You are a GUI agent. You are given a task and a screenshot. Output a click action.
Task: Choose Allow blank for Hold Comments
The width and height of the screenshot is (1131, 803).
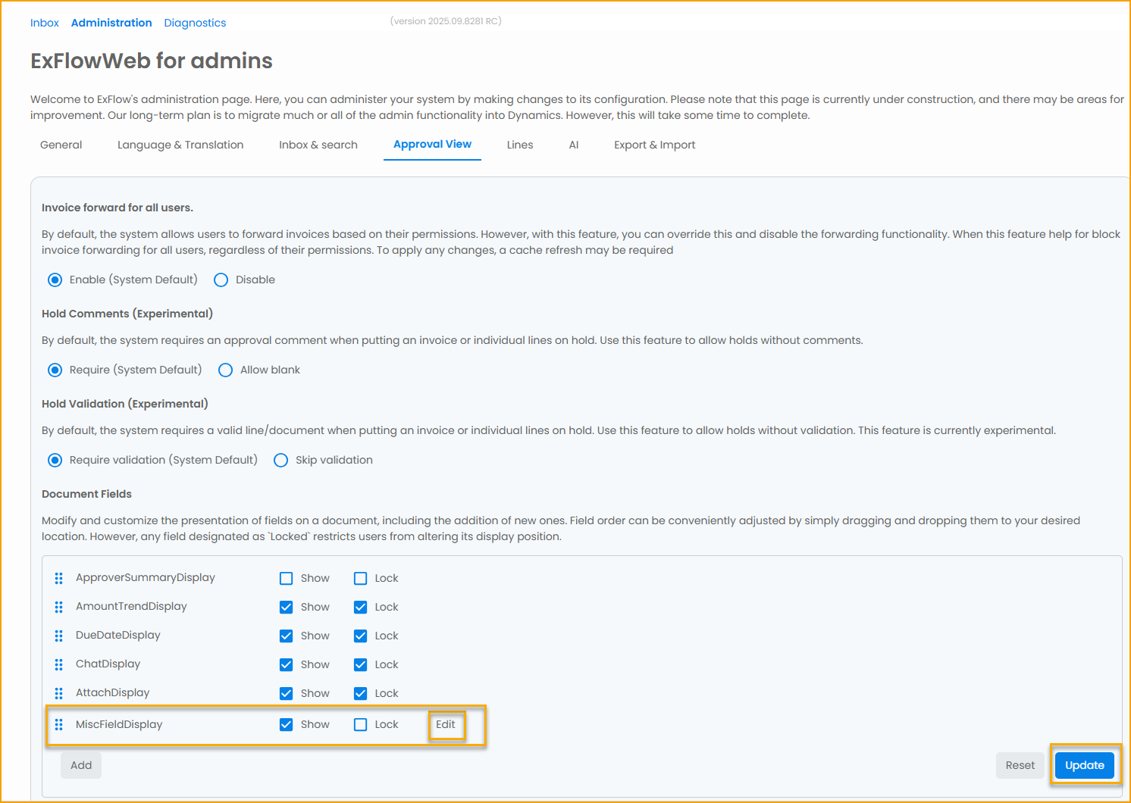coord(225,370)
